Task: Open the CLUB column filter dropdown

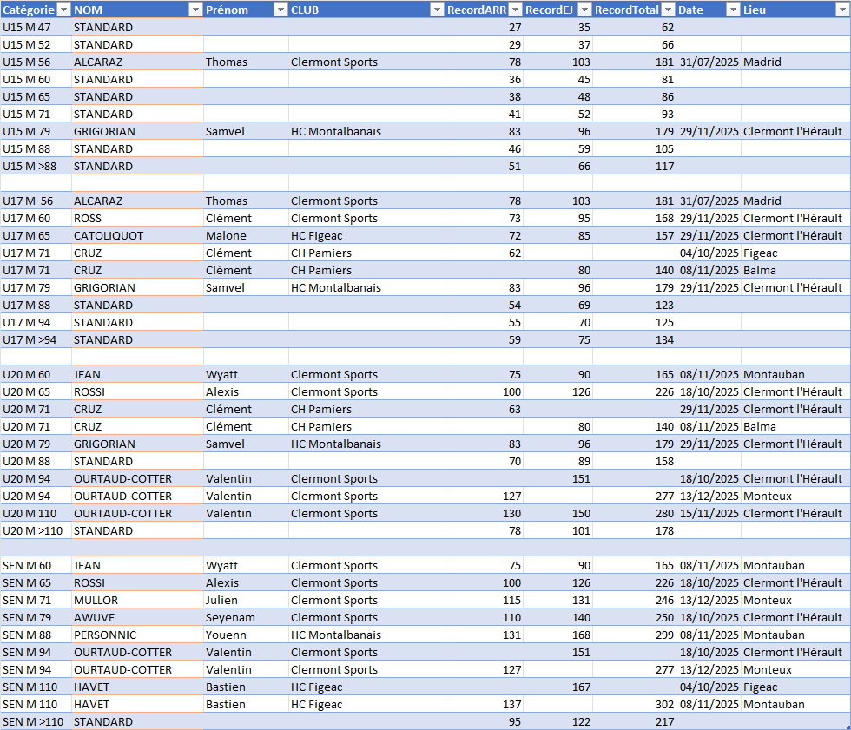Action: (436, 10)
